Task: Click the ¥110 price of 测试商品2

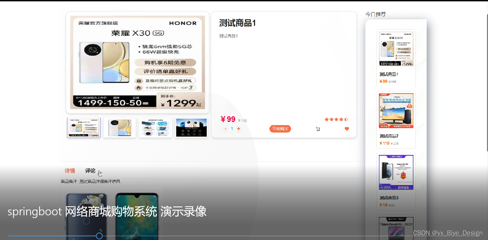Action: tap(384, 143)
